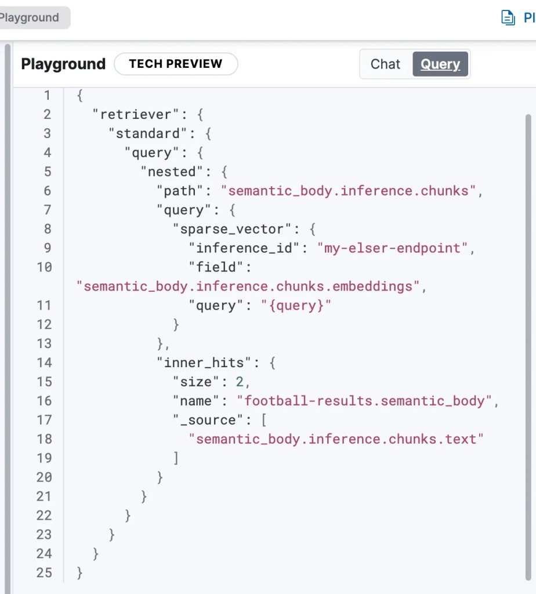Switch to the Chat view

[385, 64]
